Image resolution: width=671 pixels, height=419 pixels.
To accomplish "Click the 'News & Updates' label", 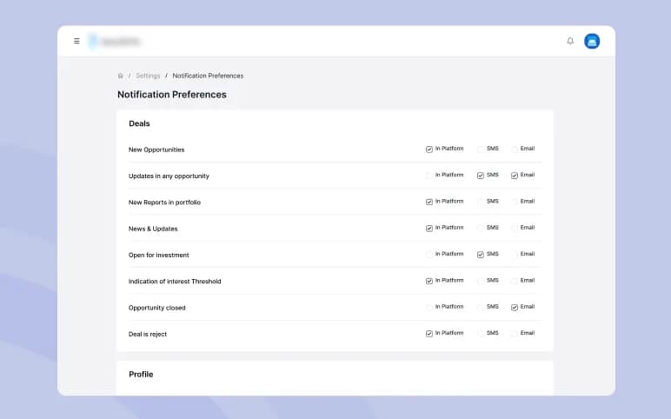I will click(153, 229).
